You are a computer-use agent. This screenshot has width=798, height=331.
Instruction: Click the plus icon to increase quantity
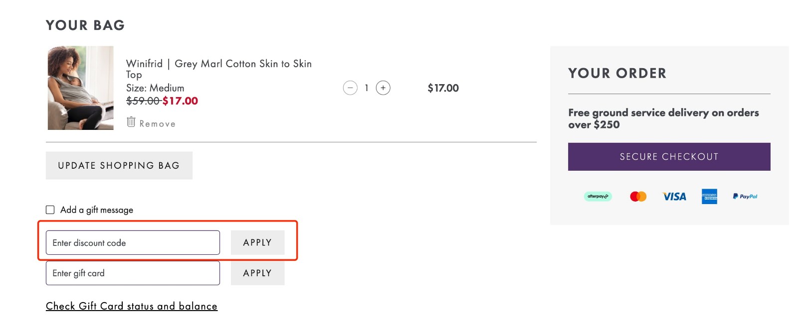383,88
